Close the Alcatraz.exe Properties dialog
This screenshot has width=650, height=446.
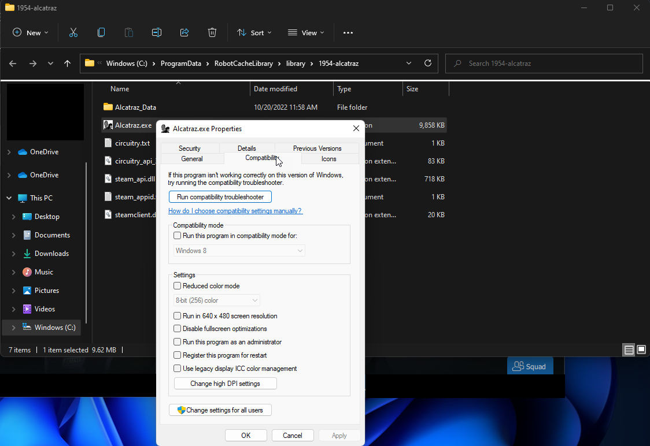coord(356,128)
